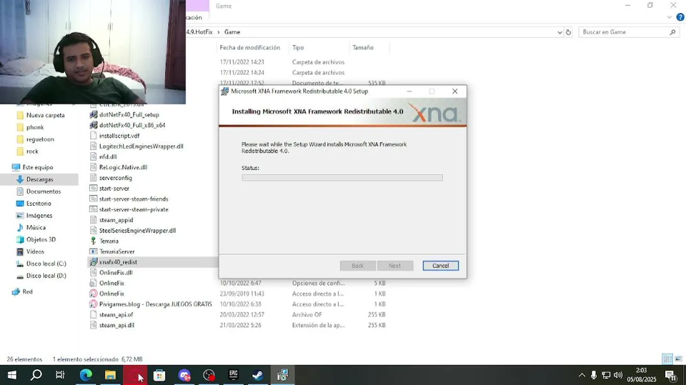Select the steam_appid file
The image size is (686, 385).
(116, 220)
